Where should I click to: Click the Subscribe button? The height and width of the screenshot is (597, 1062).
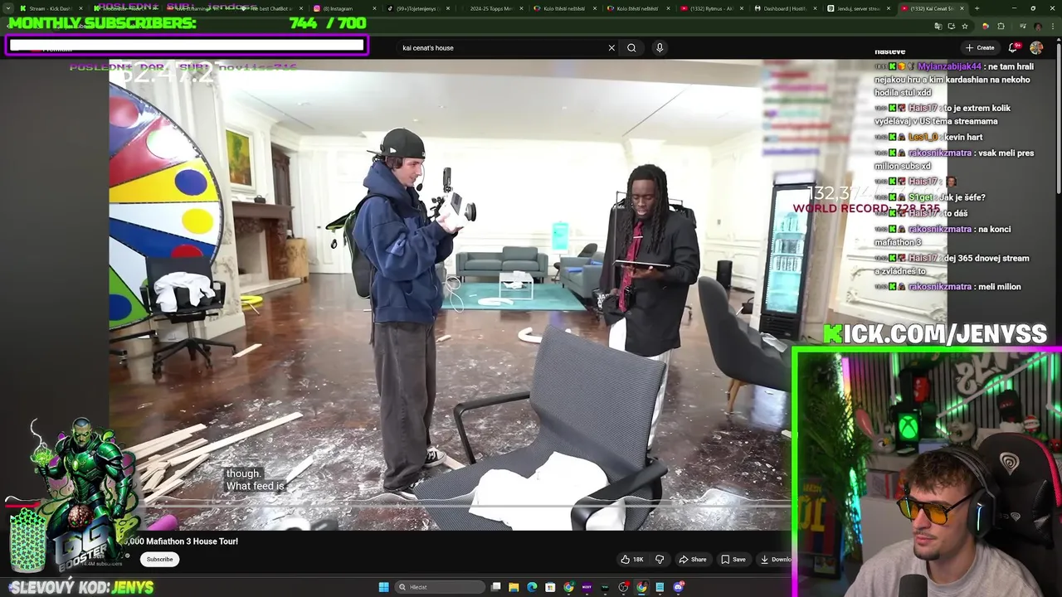(x=159, y=560)
